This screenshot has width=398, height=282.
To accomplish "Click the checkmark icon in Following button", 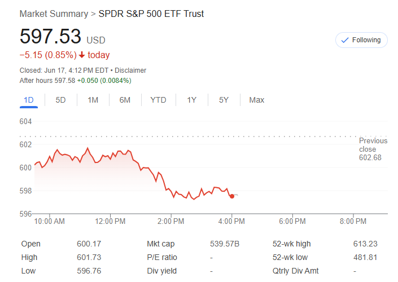I will click(345, 40).
